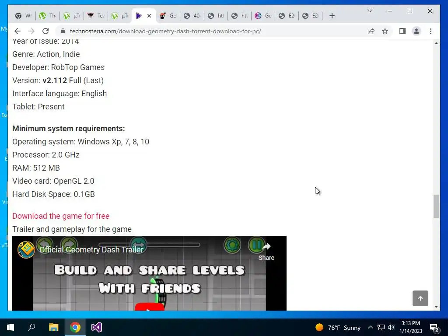Close the active technosteria tab
This screenshot has width=448, height=336.
coord(149,16)
